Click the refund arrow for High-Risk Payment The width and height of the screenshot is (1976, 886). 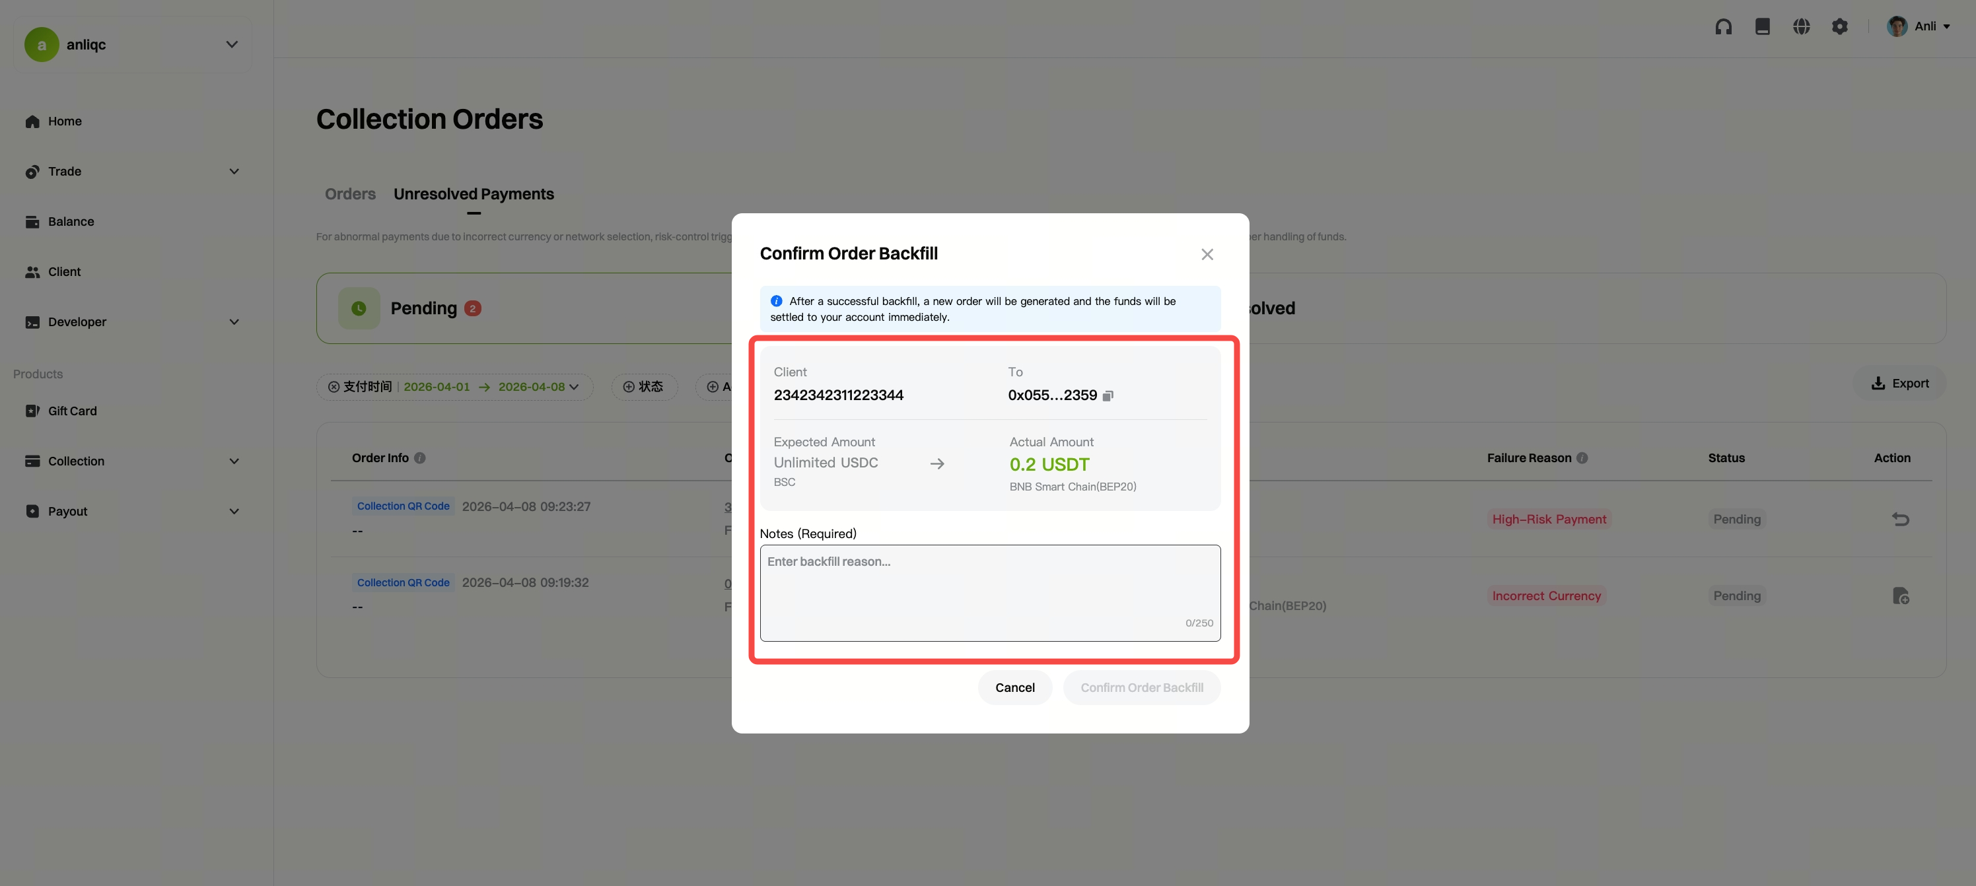[1900, 520]
